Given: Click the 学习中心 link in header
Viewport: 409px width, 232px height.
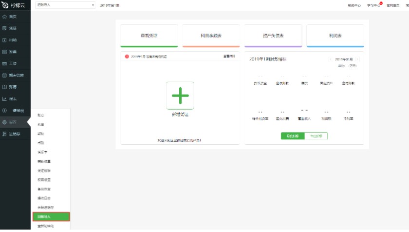Looking at the screenshot, I should 373,5.
